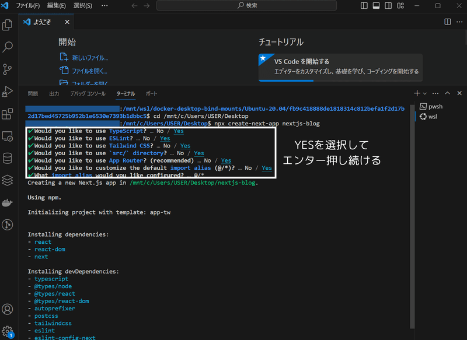Switch to the 問題 panel tab
467x340 pixels.
(33, 94)
